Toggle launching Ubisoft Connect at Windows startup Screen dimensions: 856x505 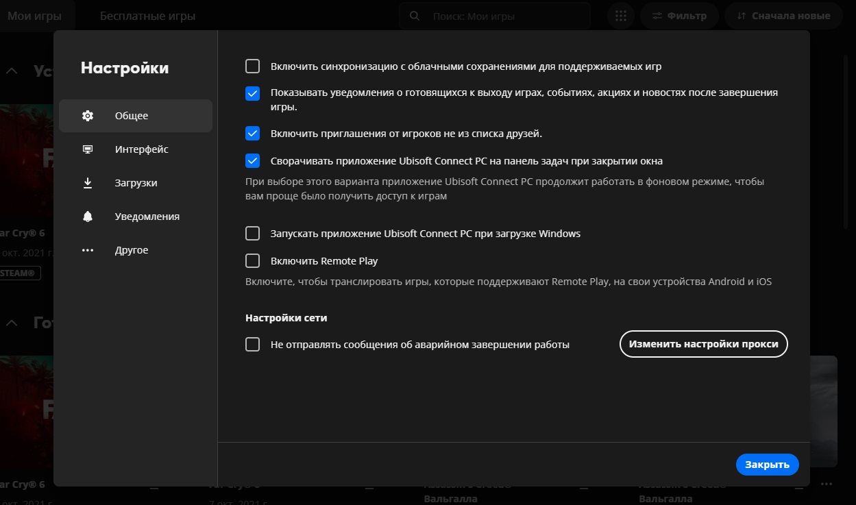(253, 234)
